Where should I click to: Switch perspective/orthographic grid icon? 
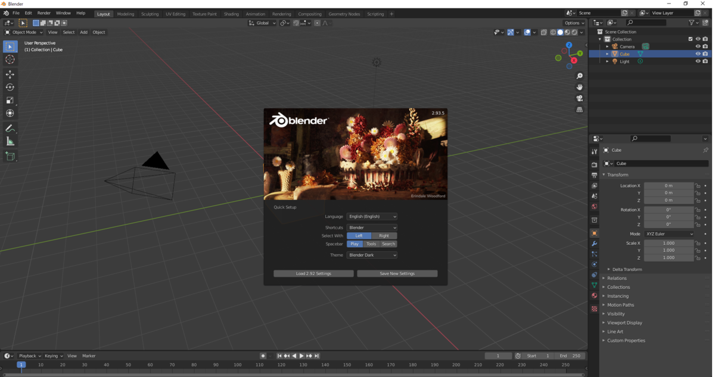click(580, 110)
